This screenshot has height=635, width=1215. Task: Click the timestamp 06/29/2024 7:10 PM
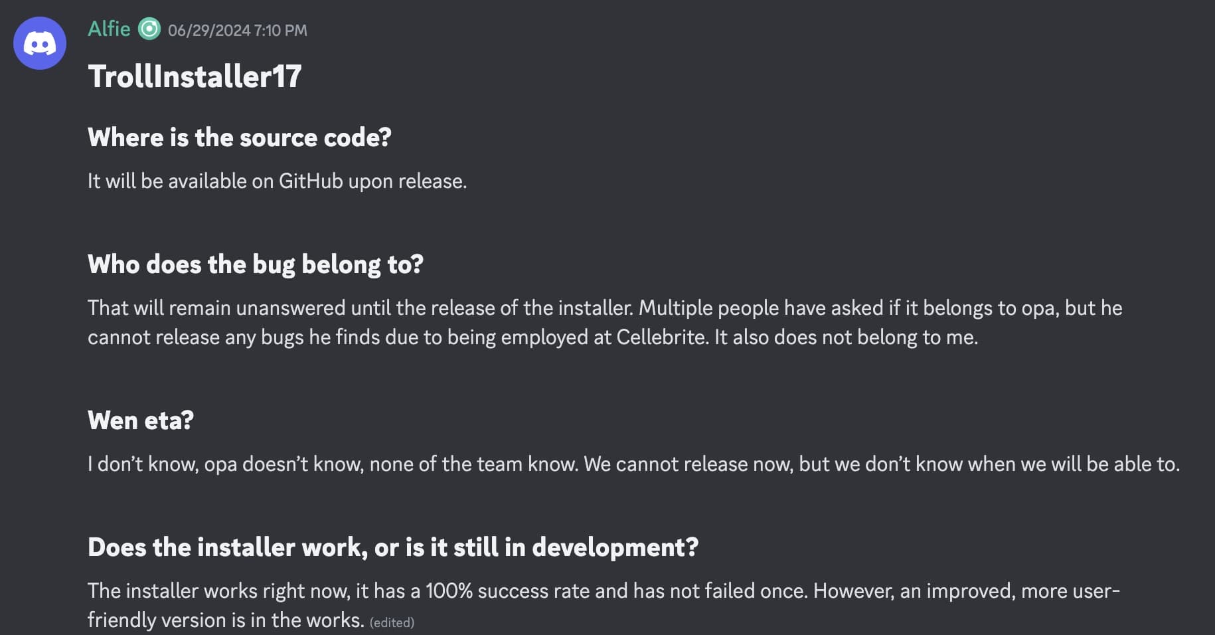(238, 31)
